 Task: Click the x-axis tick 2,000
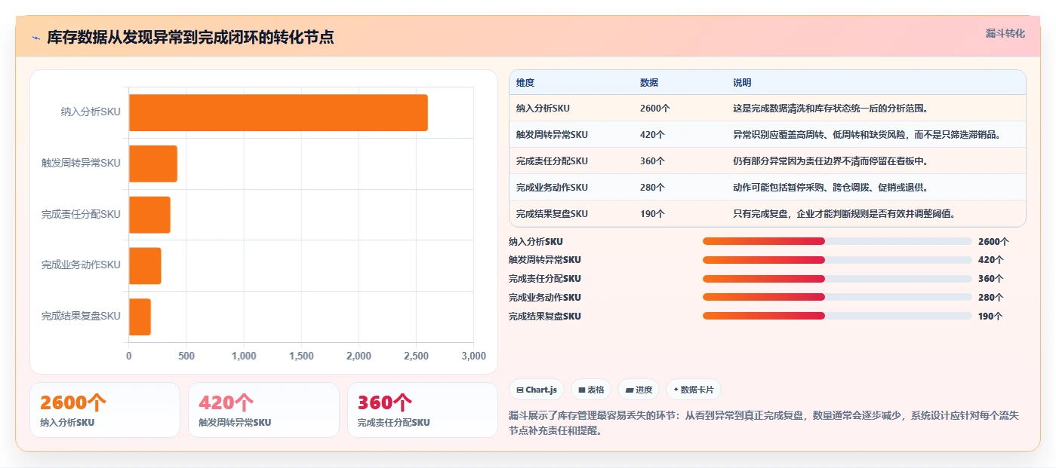[359, 356]
